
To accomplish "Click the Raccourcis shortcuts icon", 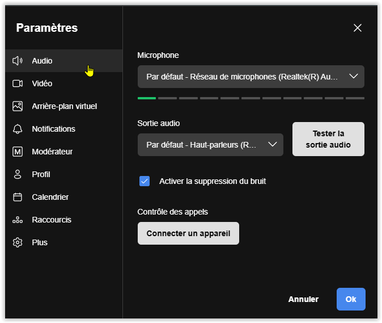I will [x=18, y=220].
